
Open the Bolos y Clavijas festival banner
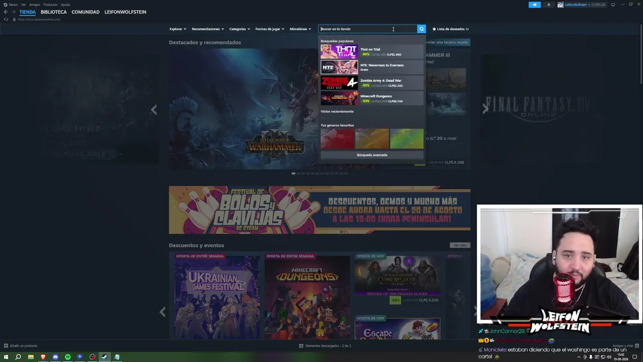tap(319, 210)
